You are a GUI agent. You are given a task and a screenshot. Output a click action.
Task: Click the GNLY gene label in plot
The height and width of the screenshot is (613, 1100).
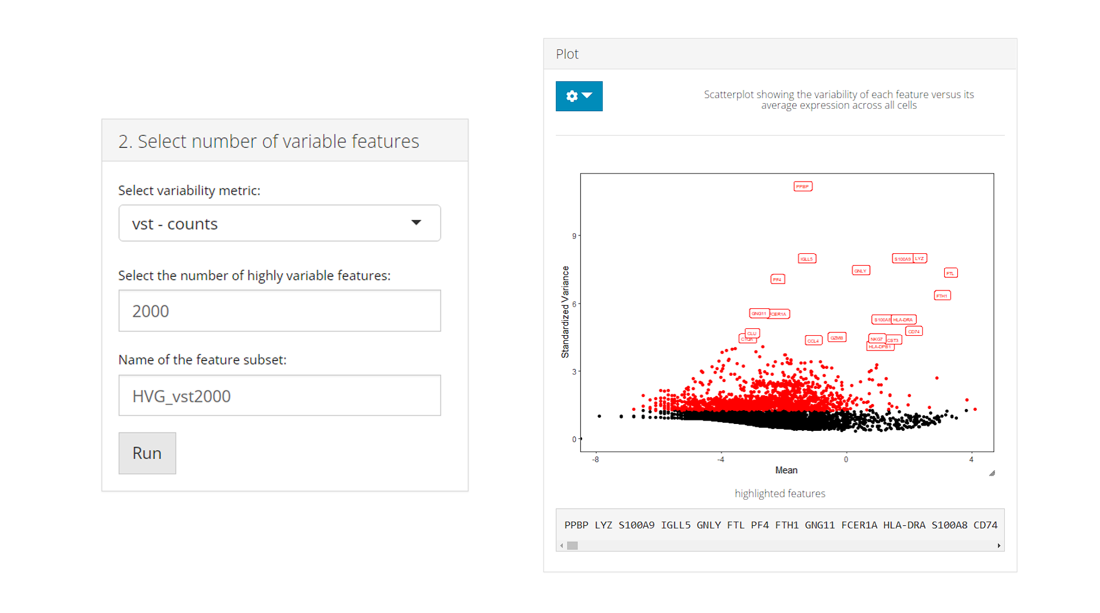(x=861, y=271)
